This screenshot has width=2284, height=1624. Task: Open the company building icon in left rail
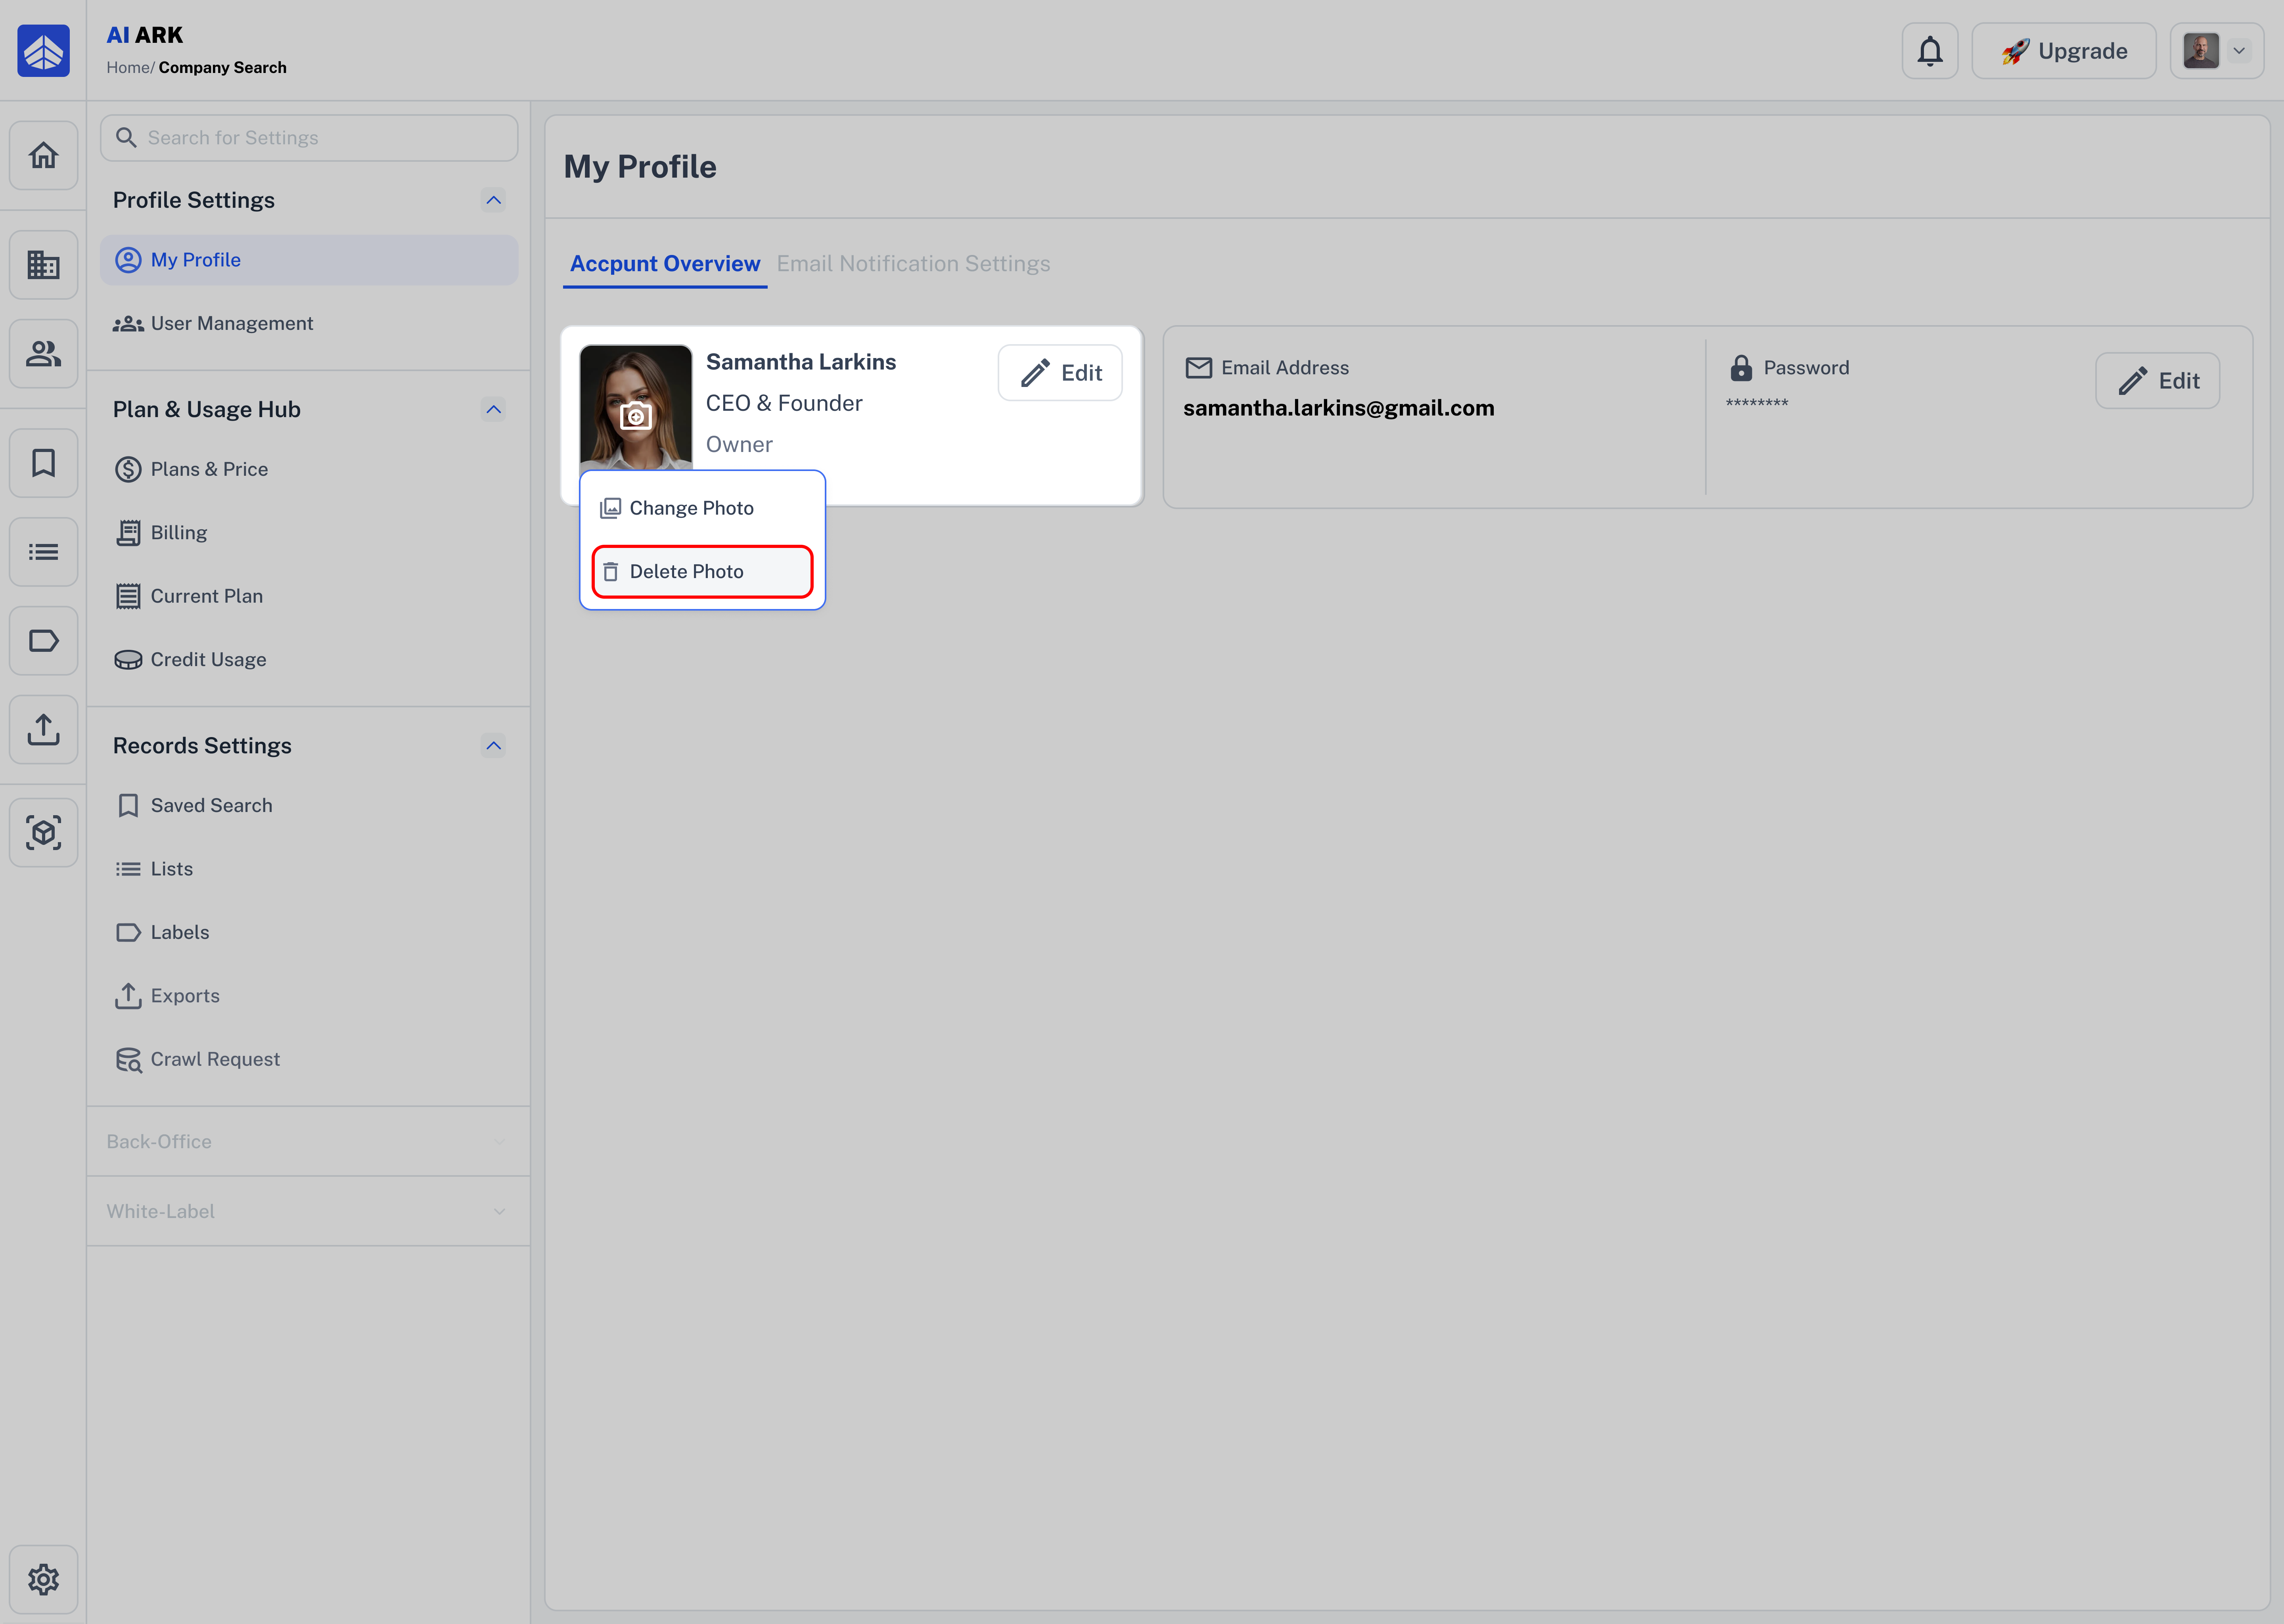pos(43,265)
